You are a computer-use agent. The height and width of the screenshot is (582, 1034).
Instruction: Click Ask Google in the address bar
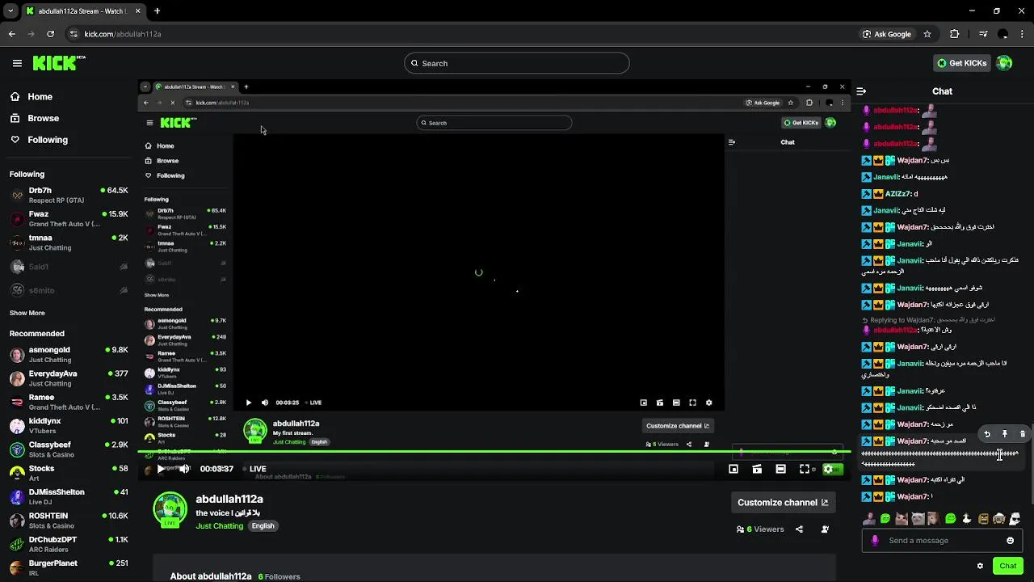[887, 34]
